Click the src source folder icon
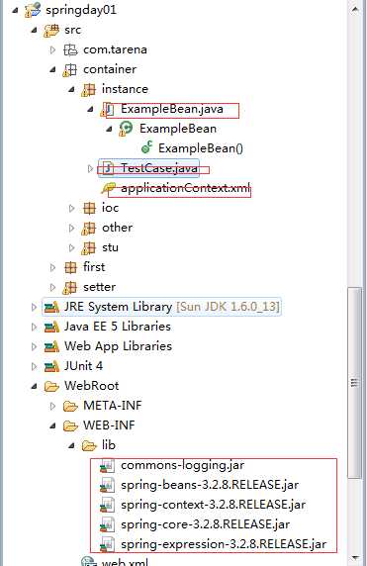Image resolution: width=367 pixels, height=566 pixels. tap(50, 30)
